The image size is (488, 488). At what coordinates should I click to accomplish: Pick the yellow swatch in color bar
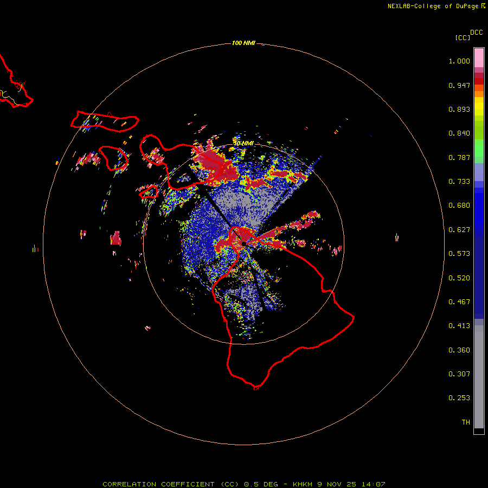pos(479,106)
